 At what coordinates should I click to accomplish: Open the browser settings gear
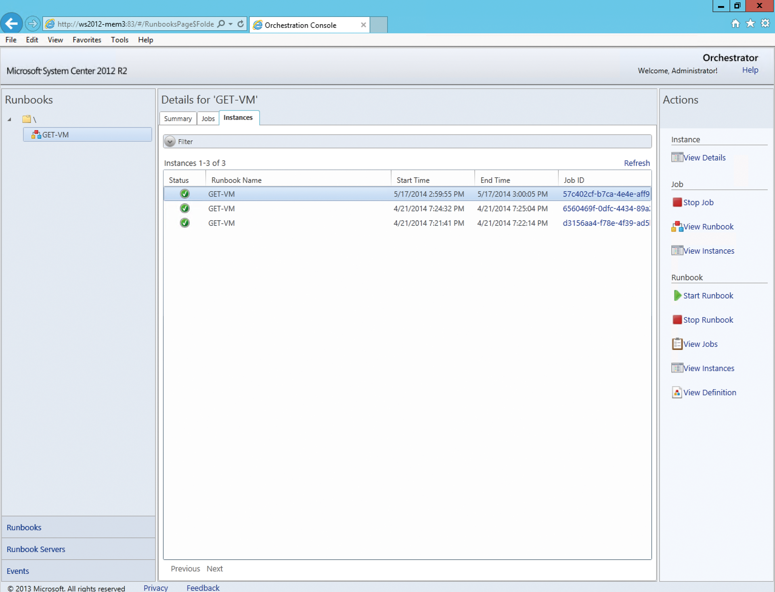[765, 23]
